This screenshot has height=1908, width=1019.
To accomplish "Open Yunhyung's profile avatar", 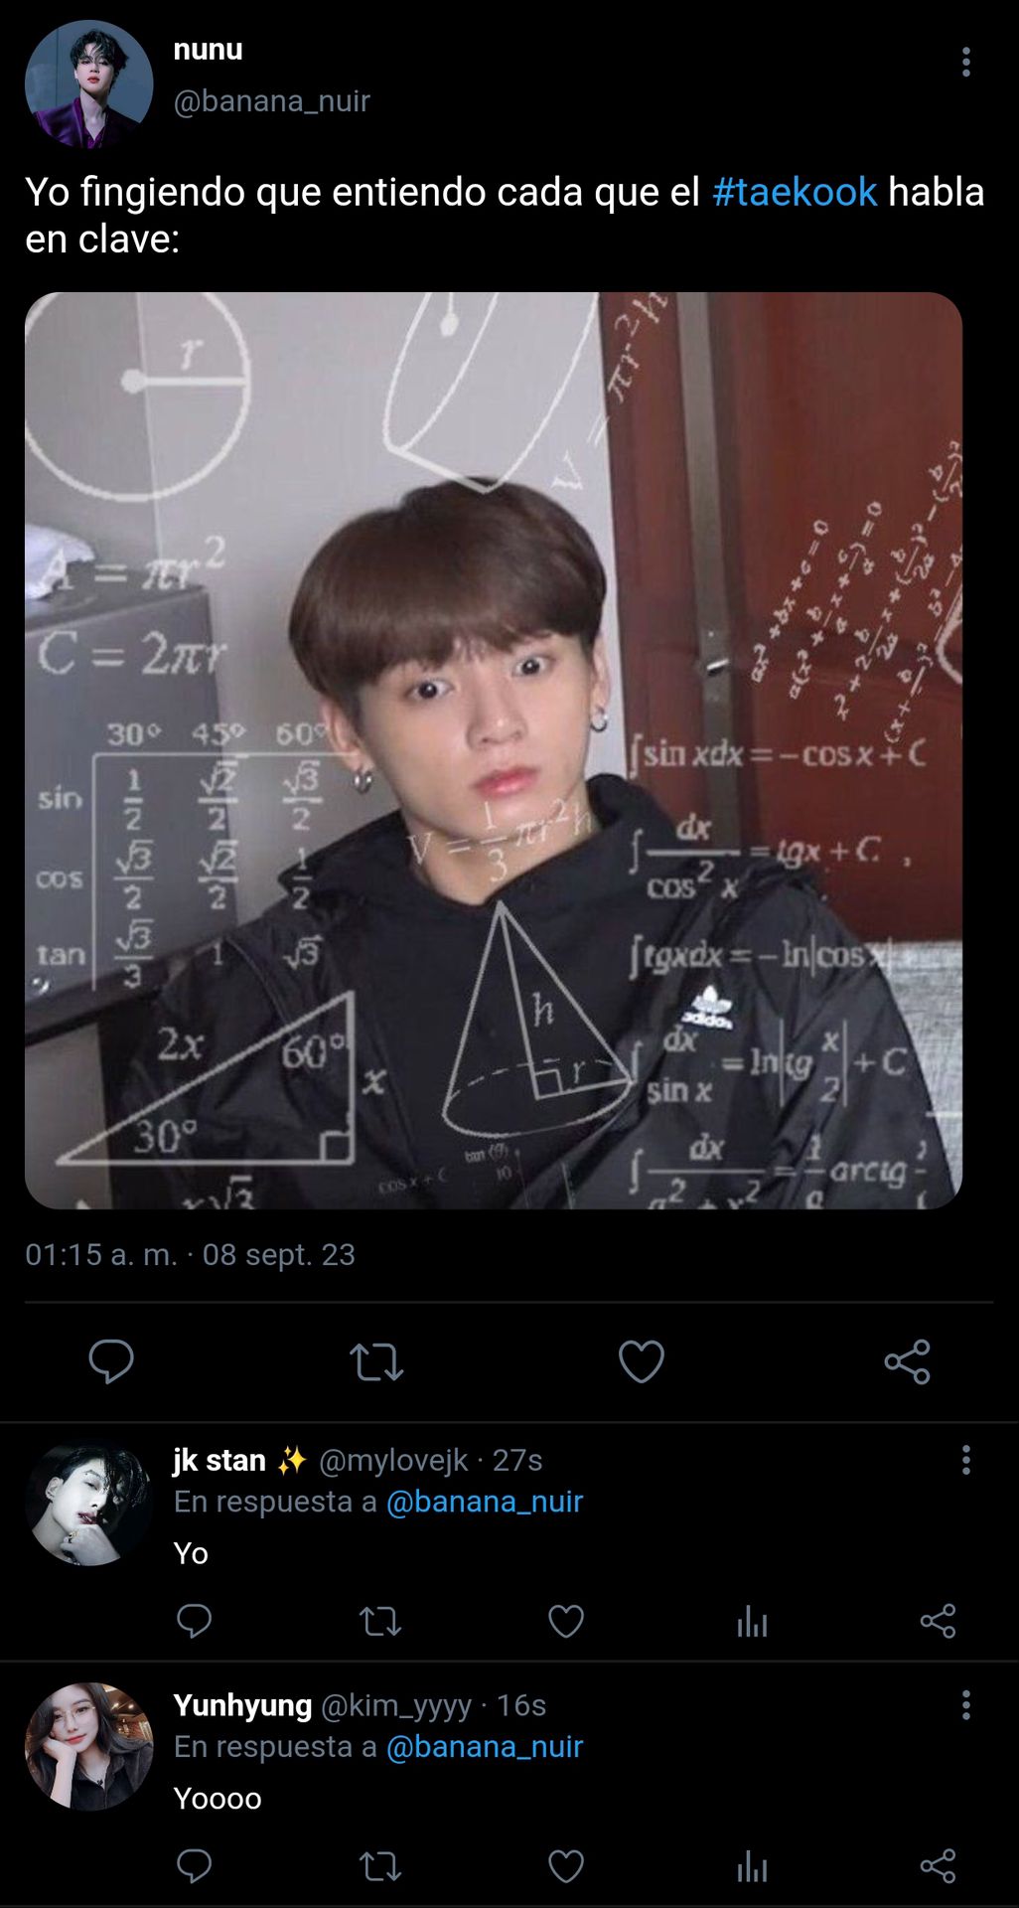I will (88, 1746).
